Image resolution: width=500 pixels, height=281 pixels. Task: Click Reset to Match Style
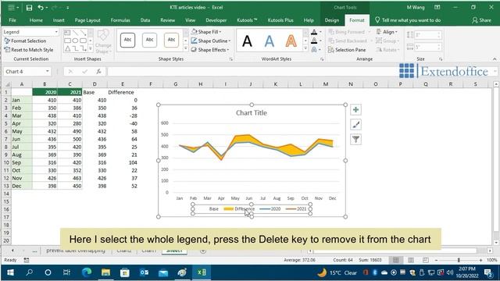(29, 50)
